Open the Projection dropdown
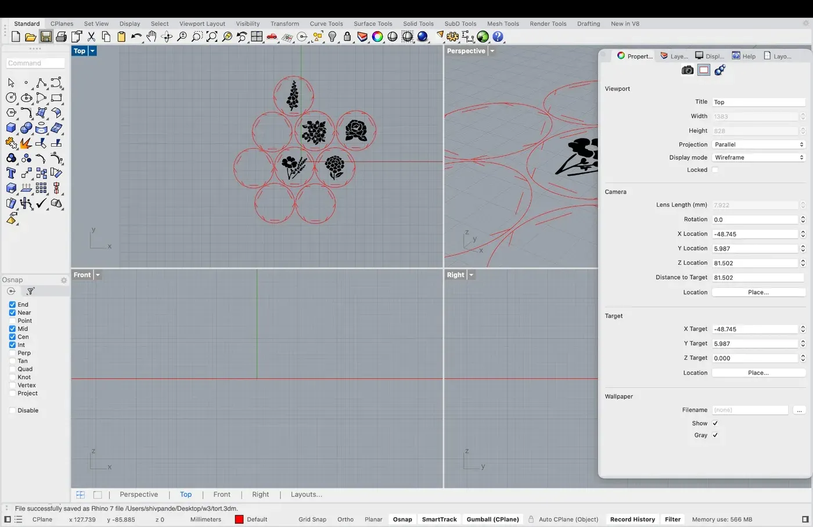Viewport: 813px width, 527px height. [x=758, y=145]
